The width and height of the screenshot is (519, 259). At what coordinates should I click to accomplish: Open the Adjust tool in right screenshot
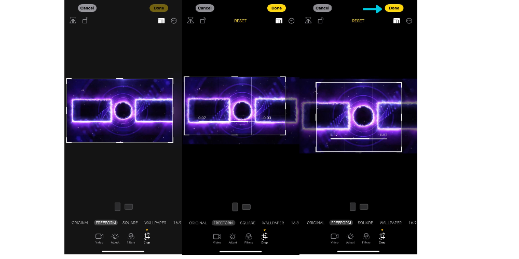tap(350, 238)
